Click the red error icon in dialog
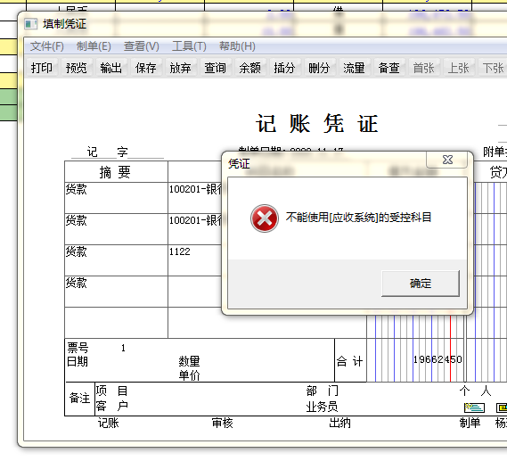 [x=264, y=218]
